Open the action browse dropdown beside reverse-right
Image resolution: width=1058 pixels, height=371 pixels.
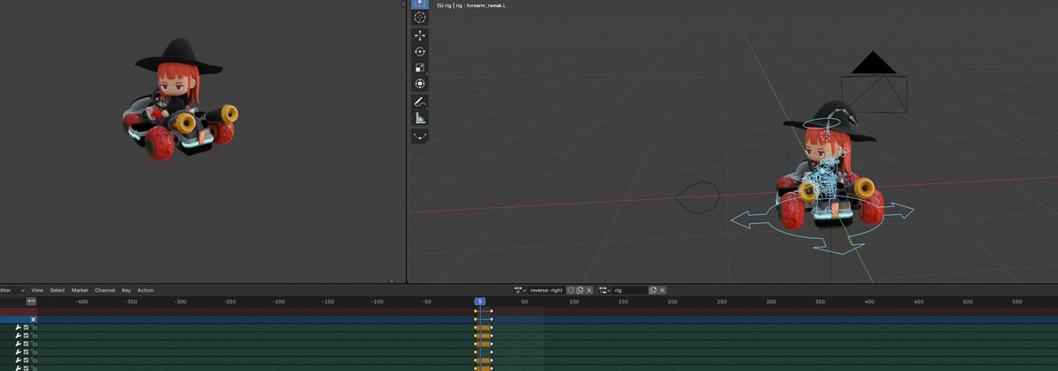point(521,290)
